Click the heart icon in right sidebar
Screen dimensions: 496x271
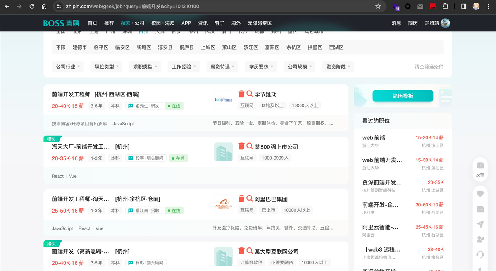coord(480,194)
